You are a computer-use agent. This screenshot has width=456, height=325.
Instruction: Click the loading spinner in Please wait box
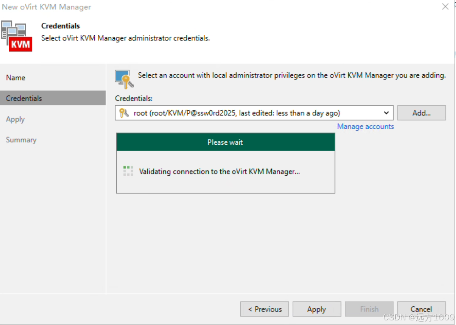128,171
